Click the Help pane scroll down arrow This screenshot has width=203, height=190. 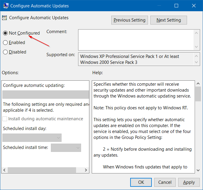(x=198, y=170)
